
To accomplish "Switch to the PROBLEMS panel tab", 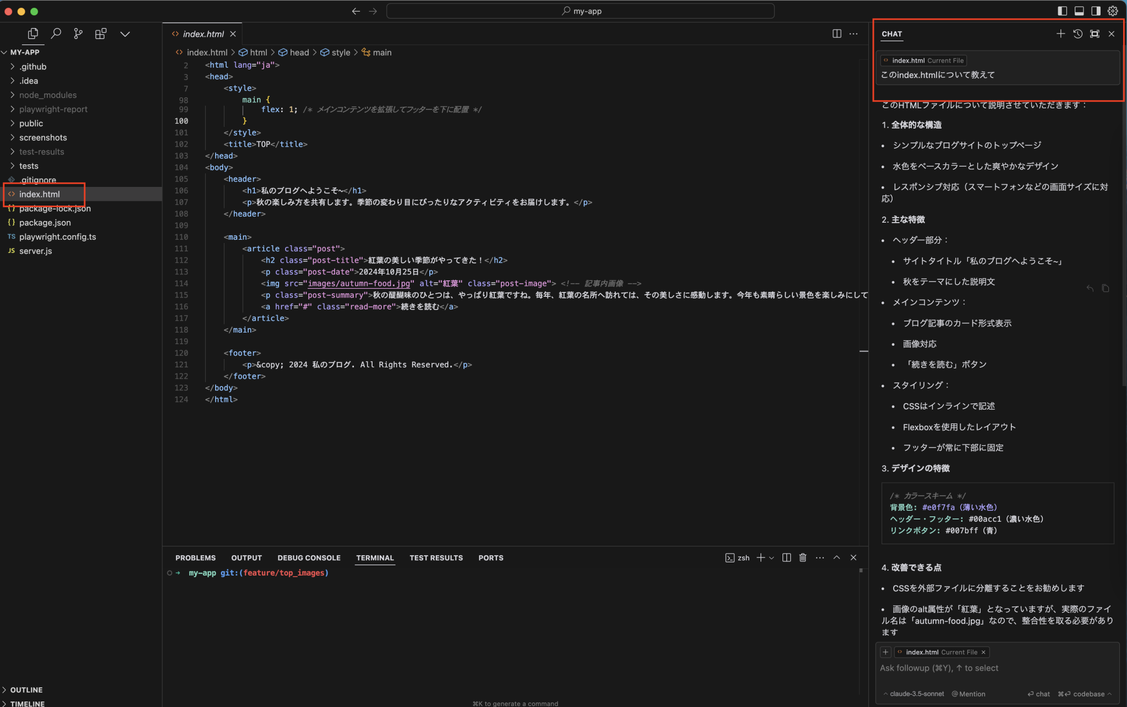I will click(195, 558).
